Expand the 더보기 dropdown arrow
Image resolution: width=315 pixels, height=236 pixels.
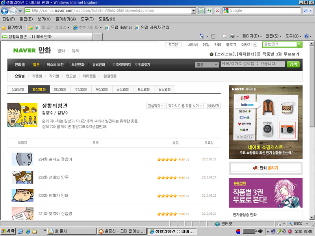[x=255, y=45]
